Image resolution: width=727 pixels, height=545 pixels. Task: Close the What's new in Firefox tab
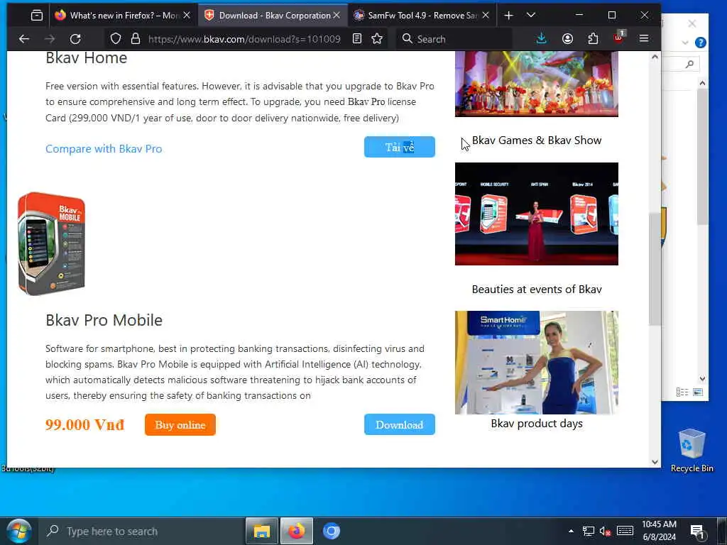187,16
